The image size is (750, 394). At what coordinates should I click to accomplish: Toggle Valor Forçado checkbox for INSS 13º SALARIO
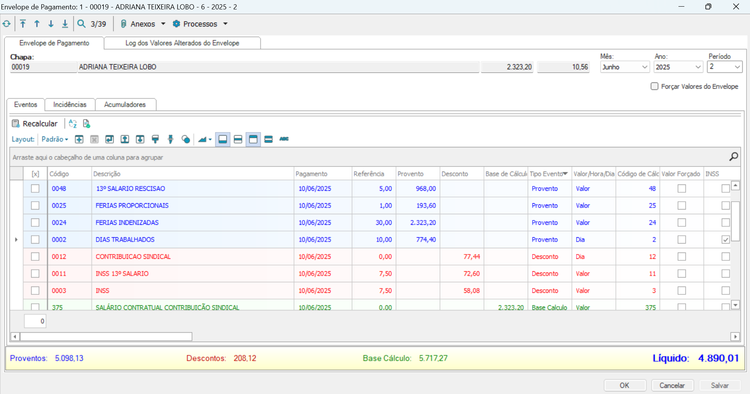[x=682, y=274]
